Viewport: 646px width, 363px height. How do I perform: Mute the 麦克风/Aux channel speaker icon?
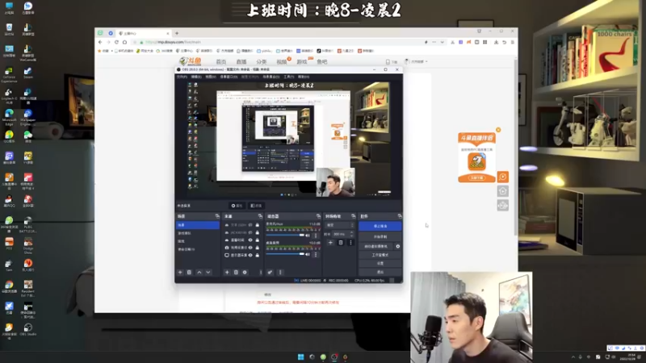pyautogui.click(x=308, y=236)
